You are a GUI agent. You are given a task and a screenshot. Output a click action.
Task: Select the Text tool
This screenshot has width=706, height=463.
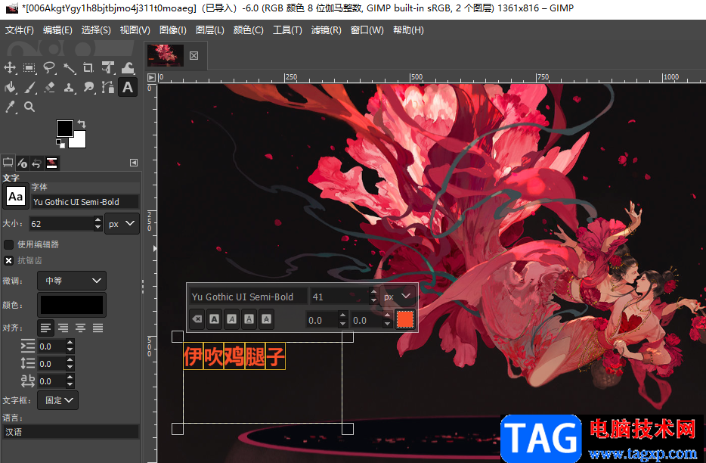click(128, 88)
